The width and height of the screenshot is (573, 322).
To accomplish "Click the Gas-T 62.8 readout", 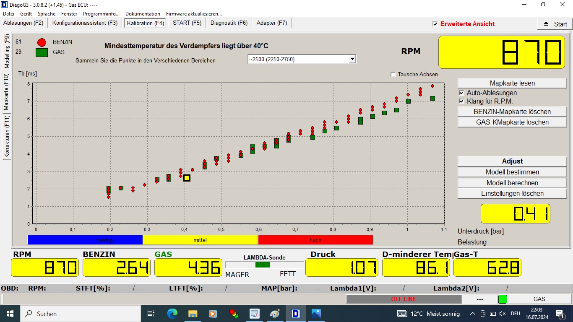I will [487, 267].
